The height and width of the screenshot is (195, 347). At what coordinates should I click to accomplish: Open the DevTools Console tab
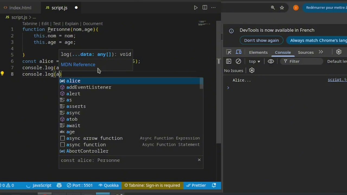point(283,52)
